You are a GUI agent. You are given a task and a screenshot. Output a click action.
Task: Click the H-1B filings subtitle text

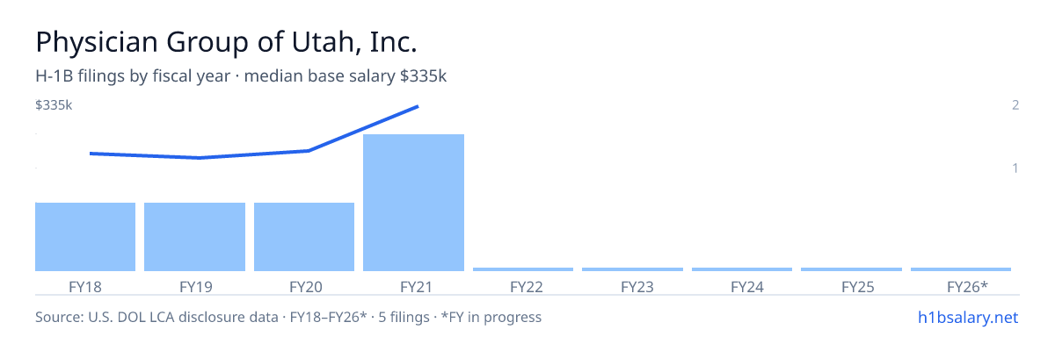point(241,76)
